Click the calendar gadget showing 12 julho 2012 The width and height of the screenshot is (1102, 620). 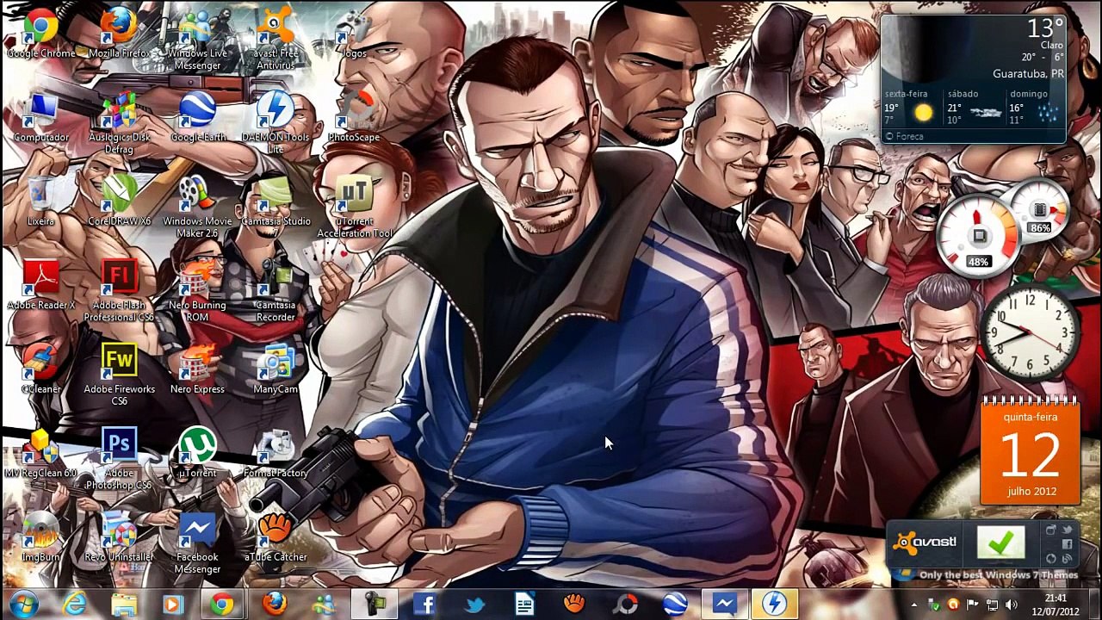(x=1031, y=452)
